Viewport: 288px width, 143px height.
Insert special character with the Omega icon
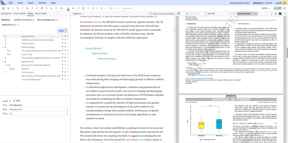click(x=73, y=8)
